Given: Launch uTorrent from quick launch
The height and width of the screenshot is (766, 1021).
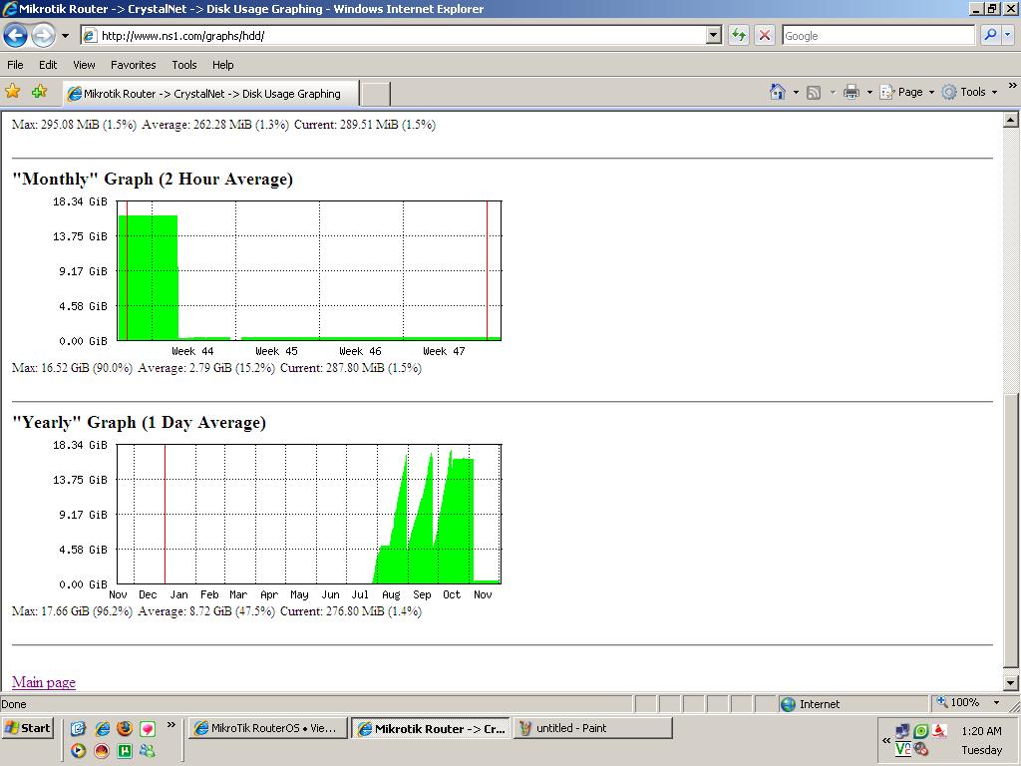Looking at the screenshot, I should point(125,751).
